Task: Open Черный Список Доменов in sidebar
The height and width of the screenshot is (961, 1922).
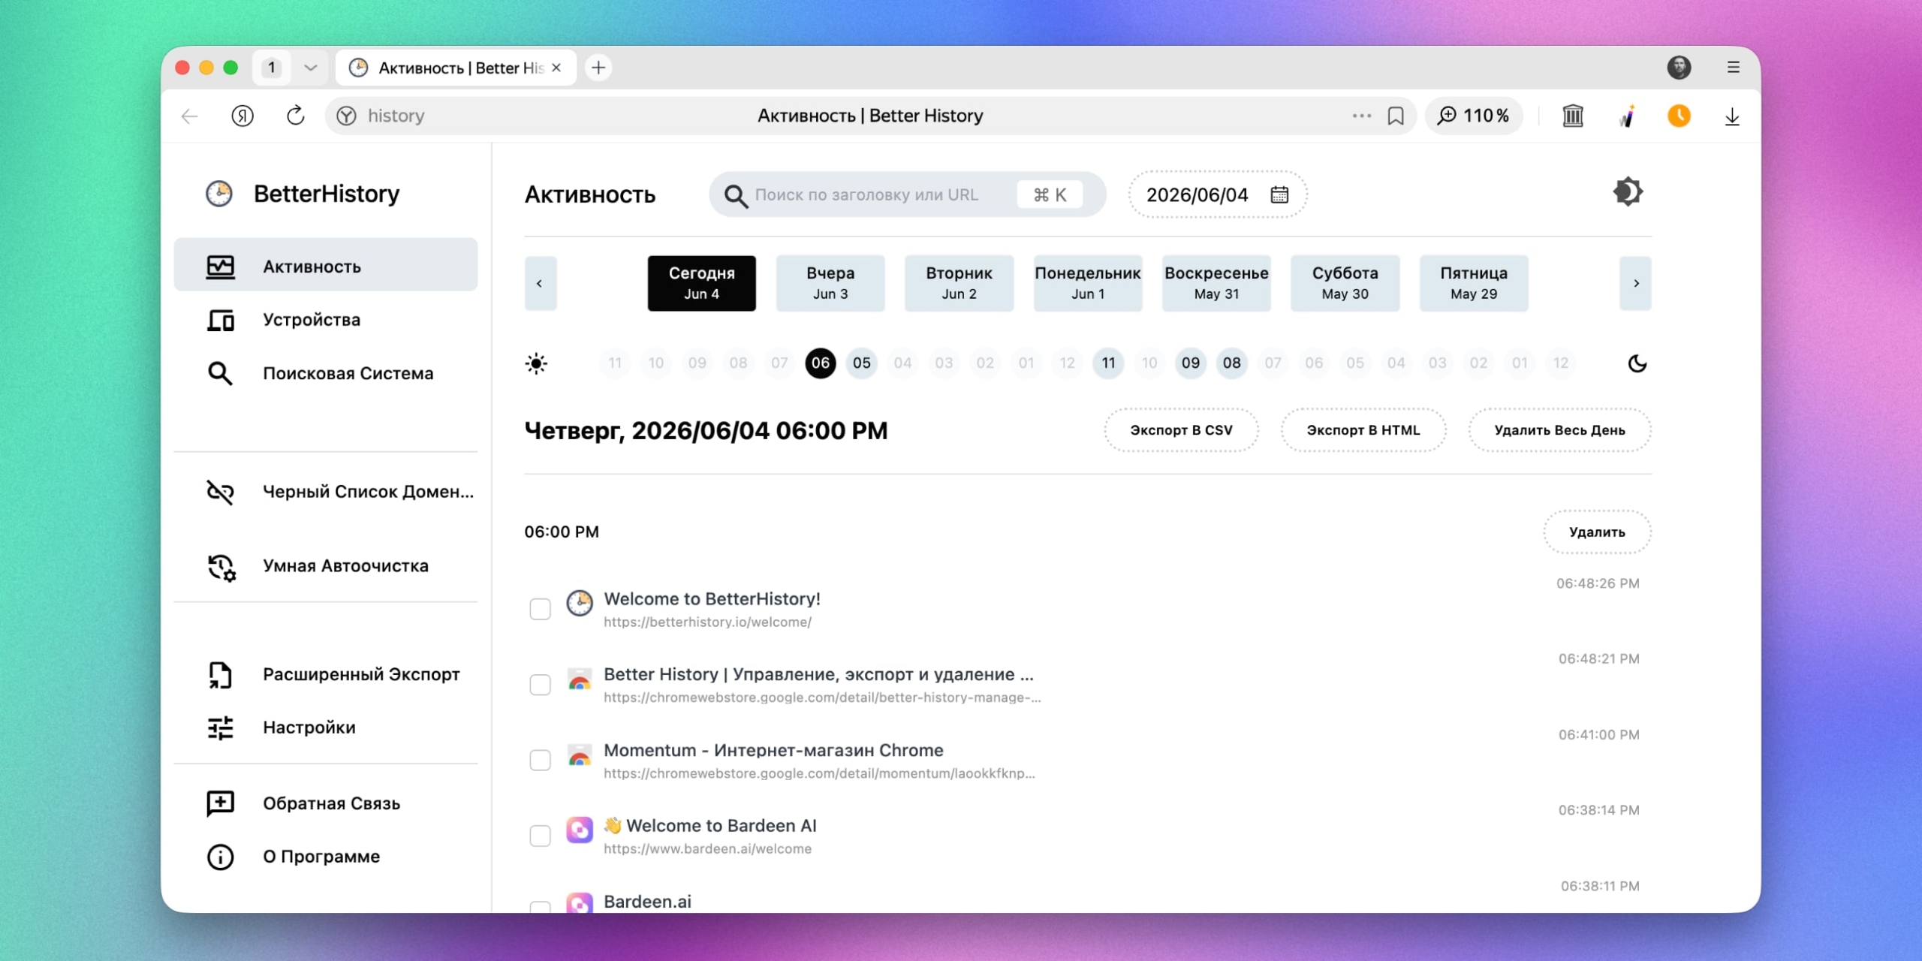Action: [326, 492]
